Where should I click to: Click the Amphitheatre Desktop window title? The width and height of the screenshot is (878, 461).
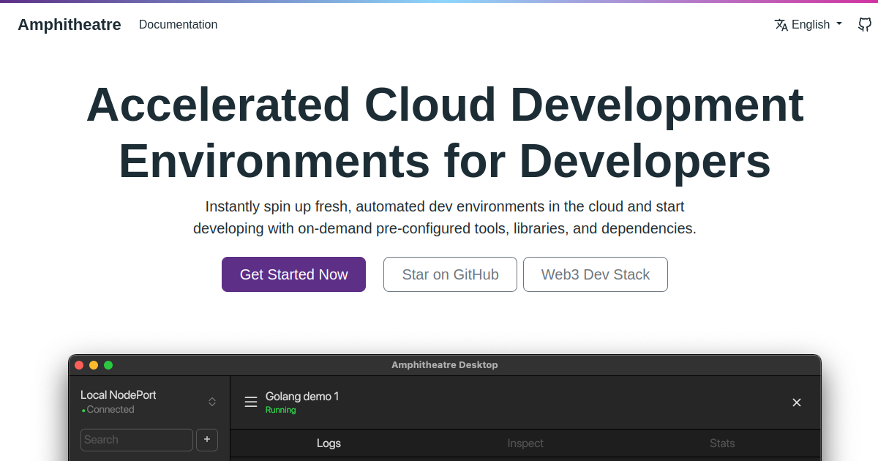coord(445,365)
